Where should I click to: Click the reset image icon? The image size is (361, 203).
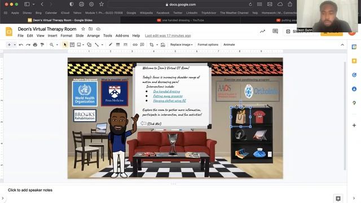(163, 45)
